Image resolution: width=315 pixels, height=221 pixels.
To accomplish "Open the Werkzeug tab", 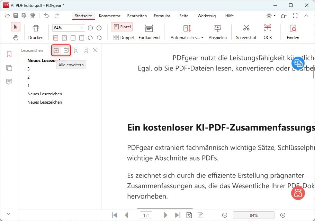I will tap(207, 16).
